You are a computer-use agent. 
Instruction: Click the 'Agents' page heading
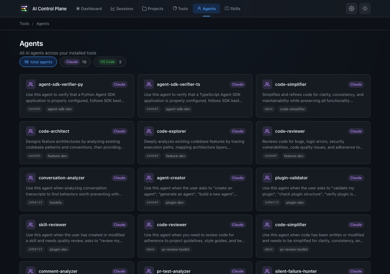[x=31, y=44]
